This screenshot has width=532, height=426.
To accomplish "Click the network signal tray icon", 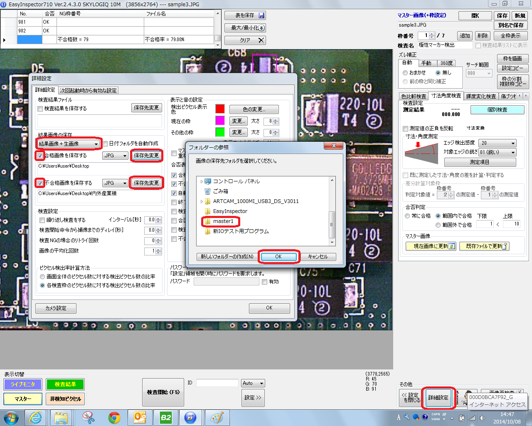I will click(472, 418).
